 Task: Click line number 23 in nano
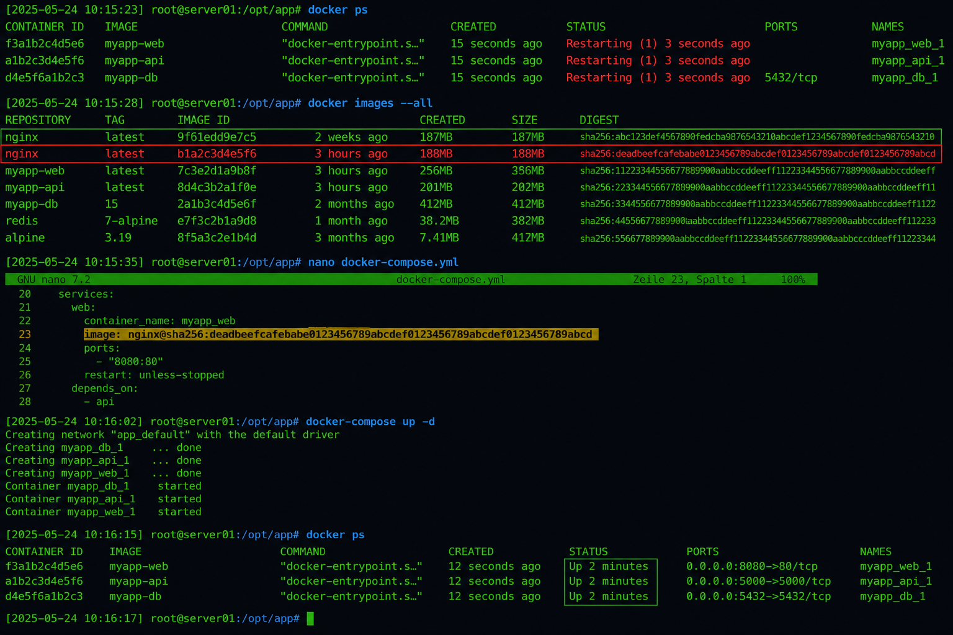tap(25, 334)
